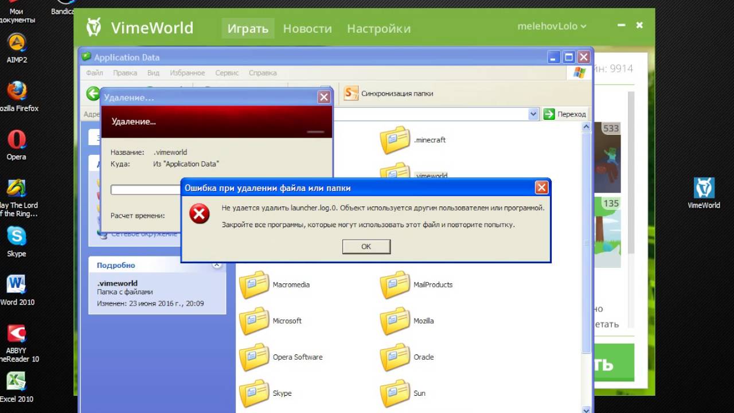734x413 pixels.
Task: Select the .minecraft folder icon
Action: point(395,140)
